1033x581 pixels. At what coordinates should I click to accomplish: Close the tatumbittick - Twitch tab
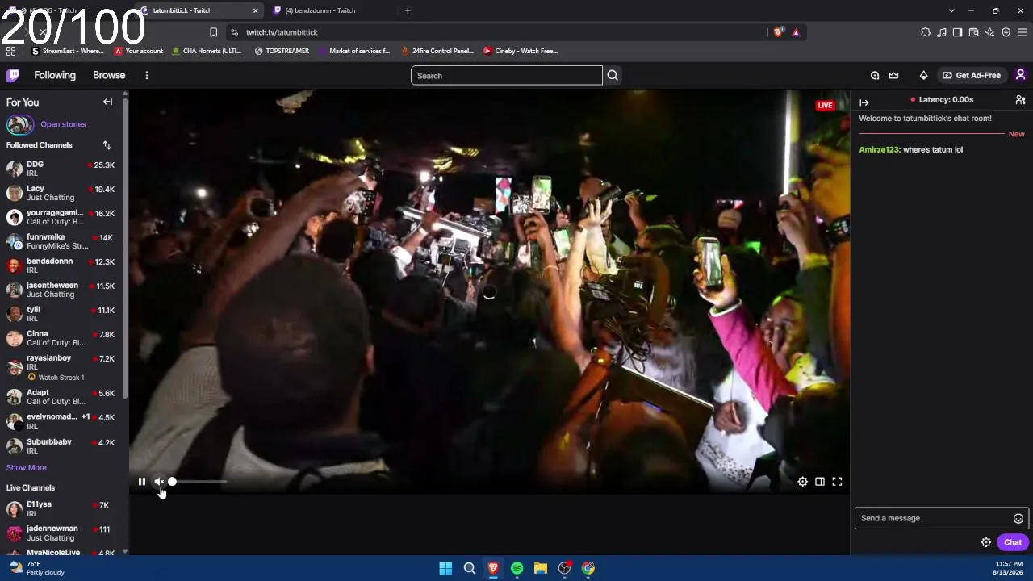[x=256, y=10]
